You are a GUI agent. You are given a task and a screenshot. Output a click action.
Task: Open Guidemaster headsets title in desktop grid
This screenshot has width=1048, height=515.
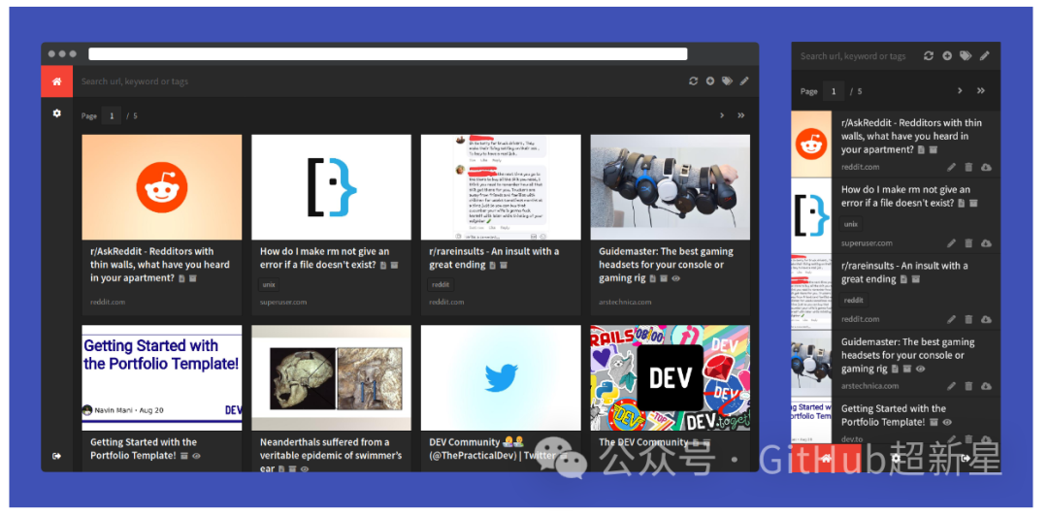click(x=666, y=265)
